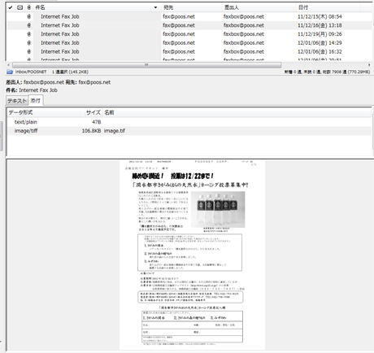The image size is (374, 353).
Task: Click the 47B size value
Action: [x=97, y=122]
